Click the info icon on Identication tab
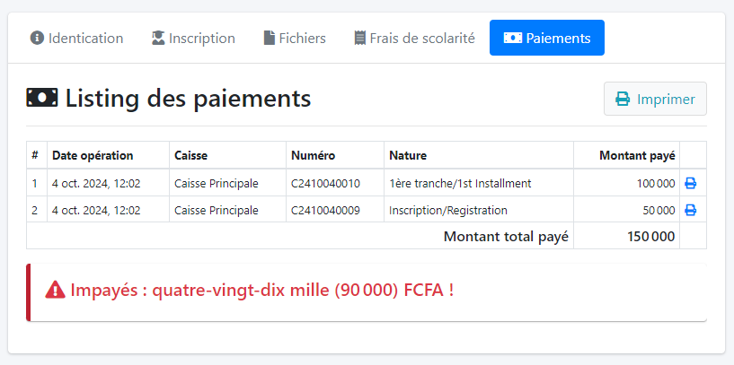The width and height of the screenshot is (734, 365). pyautogui.click(x=37, y=38)
